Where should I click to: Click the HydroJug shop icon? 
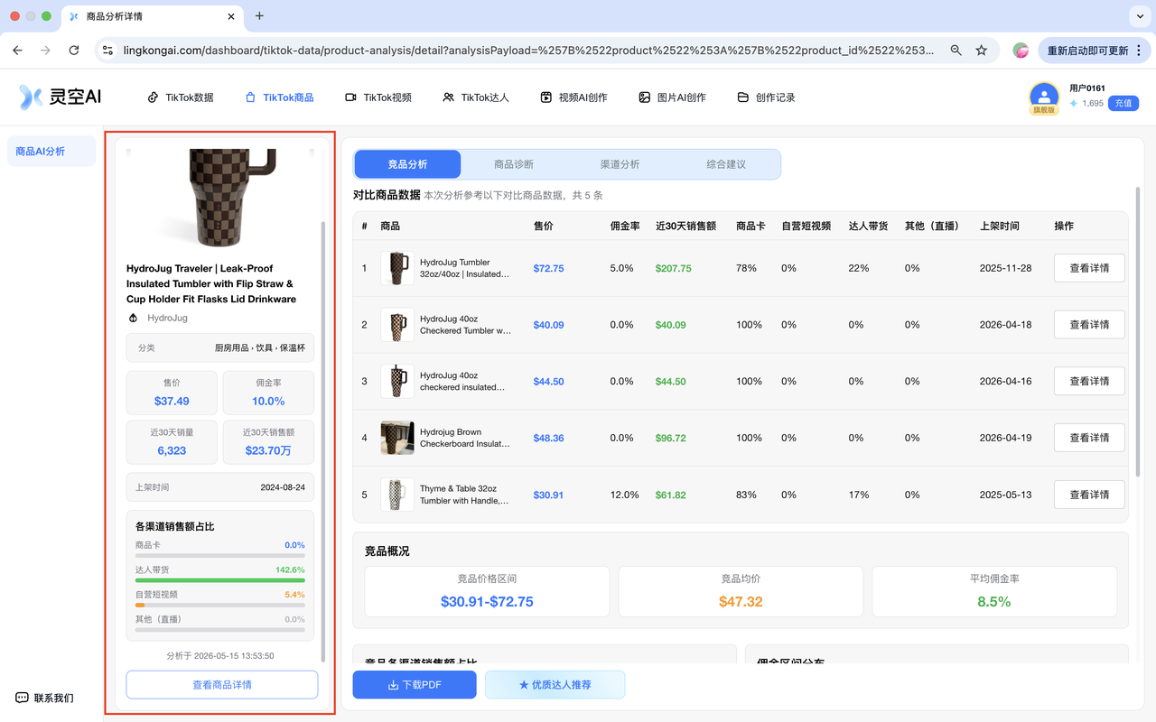pos(134,318)
